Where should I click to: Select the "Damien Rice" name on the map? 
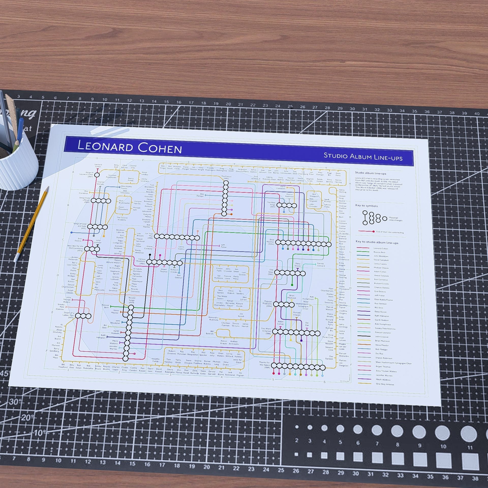343,242
